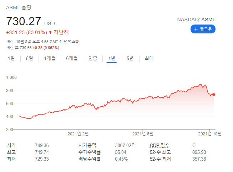Show the 5년 five-year chart
Image resolution: width=233 pixels, height=172 pixels.
[130, 58]
